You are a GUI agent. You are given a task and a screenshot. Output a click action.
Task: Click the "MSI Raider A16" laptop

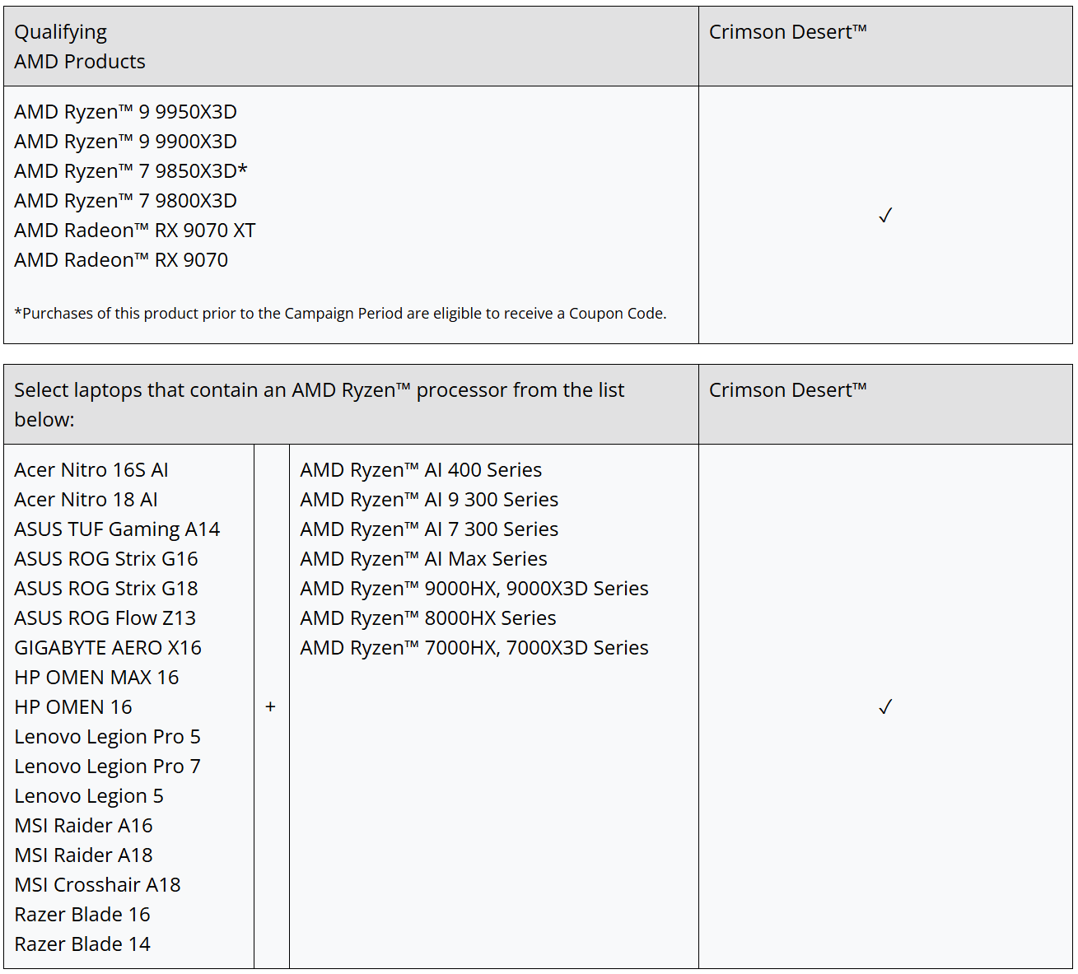[83, 826]
